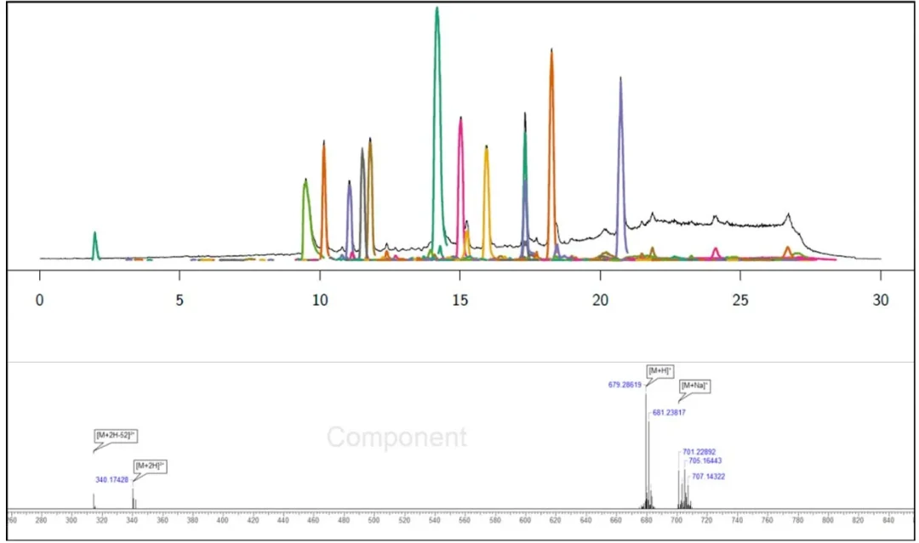
Task: Click the small teal peak near 2 minutes
Action: point(95,245)
